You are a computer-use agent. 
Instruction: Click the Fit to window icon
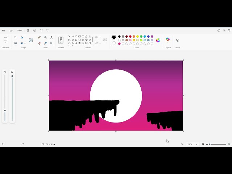coord(182,144)
